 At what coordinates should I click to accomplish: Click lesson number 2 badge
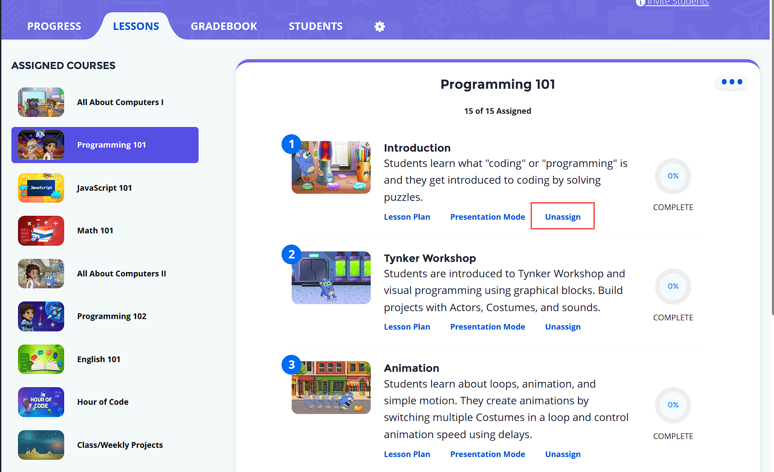pos(291,254)
